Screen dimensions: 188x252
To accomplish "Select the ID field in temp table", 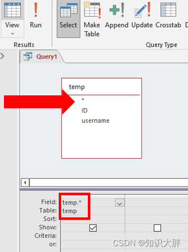I will click(x=84, y=110).
